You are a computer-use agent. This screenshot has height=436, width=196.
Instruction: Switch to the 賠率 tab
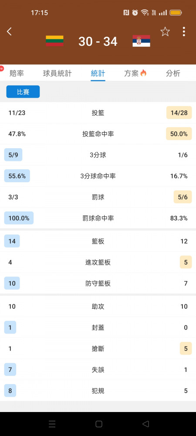(17, 73)
